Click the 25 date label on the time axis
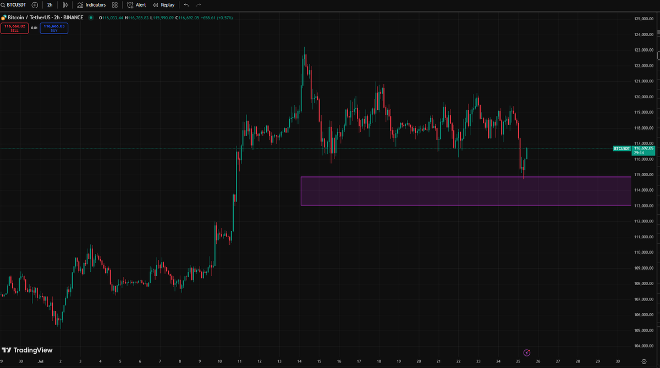The height and width of the screenshot is (368, 660). click(518, 361)
